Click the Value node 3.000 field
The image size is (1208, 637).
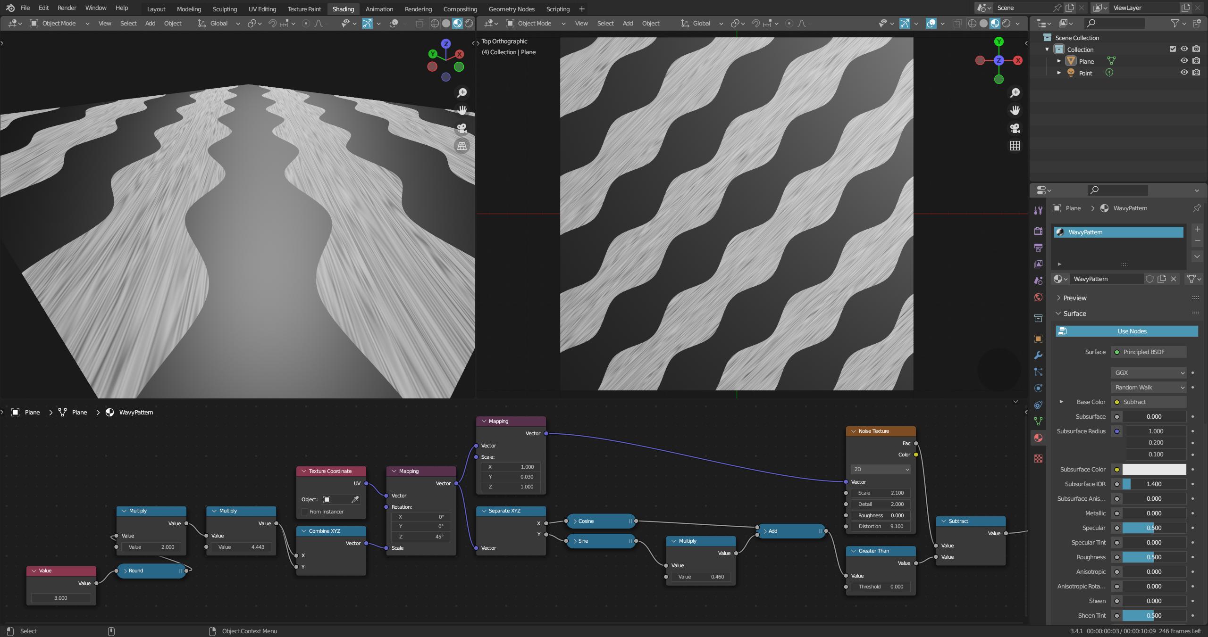pos(61,598)
